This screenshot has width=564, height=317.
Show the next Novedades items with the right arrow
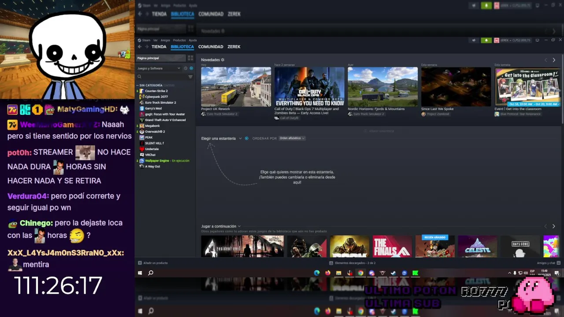pyautogui.click(x=554, y=60)
